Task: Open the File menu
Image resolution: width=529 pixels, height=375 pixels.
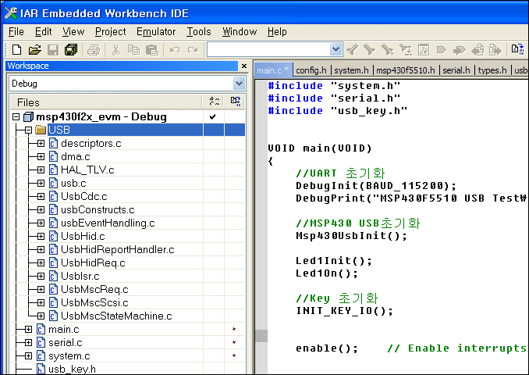Action: (16, 32)
